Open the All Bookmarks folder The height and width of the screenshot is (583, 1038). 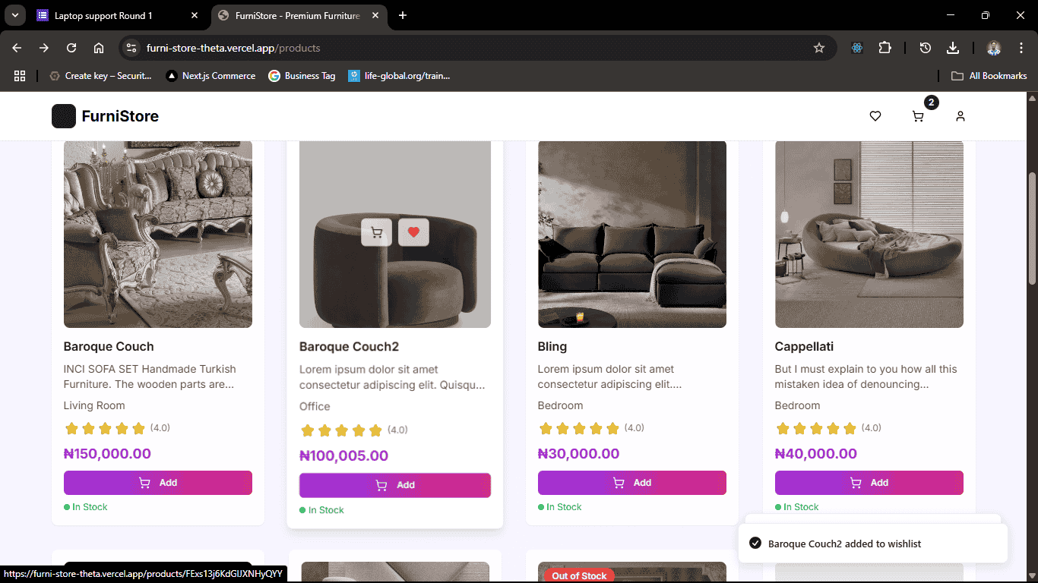point(989,76)
